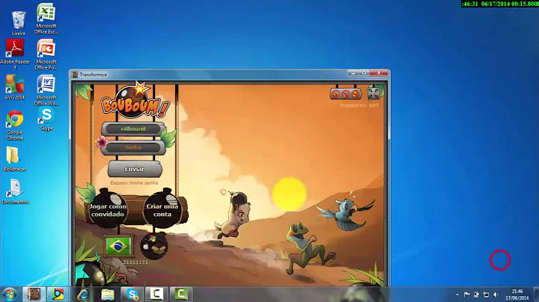Open the Lixeira recycle bin icon
This screenshot has width=539, height=302.
pos(18,23)
